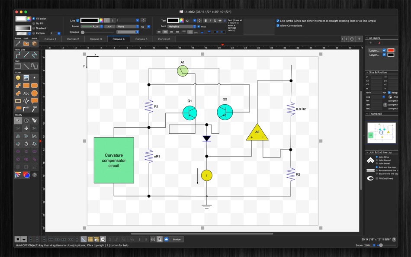This screenshot has height=257, width=411.
Task: Select the four-way move arrows tool
Action: (26, 128)
